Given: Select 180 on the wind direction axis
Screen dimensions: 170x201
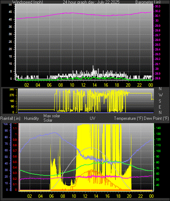Looking at the screenshot, I should click(12, 101).
